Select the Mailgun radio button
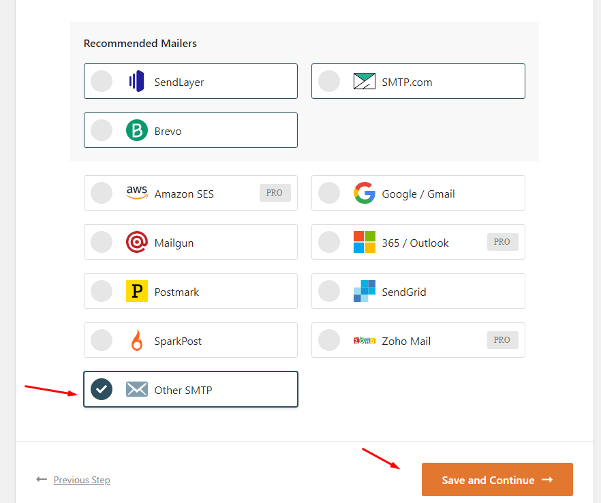Image resolution: width=601 pixels, height=503 pixels. tap(102, 242)
